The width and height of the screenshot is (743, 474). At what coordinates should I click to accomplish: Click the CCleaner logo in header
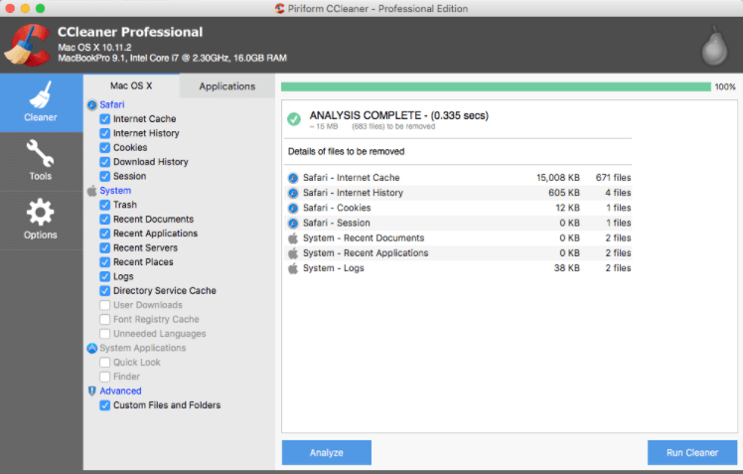tap(28, 45)
